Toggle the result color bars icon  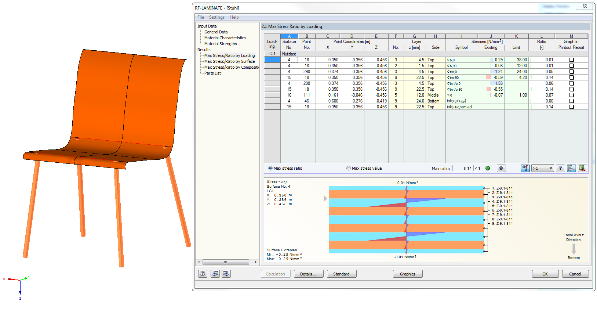pyautogui.click(x=525, y=168)
